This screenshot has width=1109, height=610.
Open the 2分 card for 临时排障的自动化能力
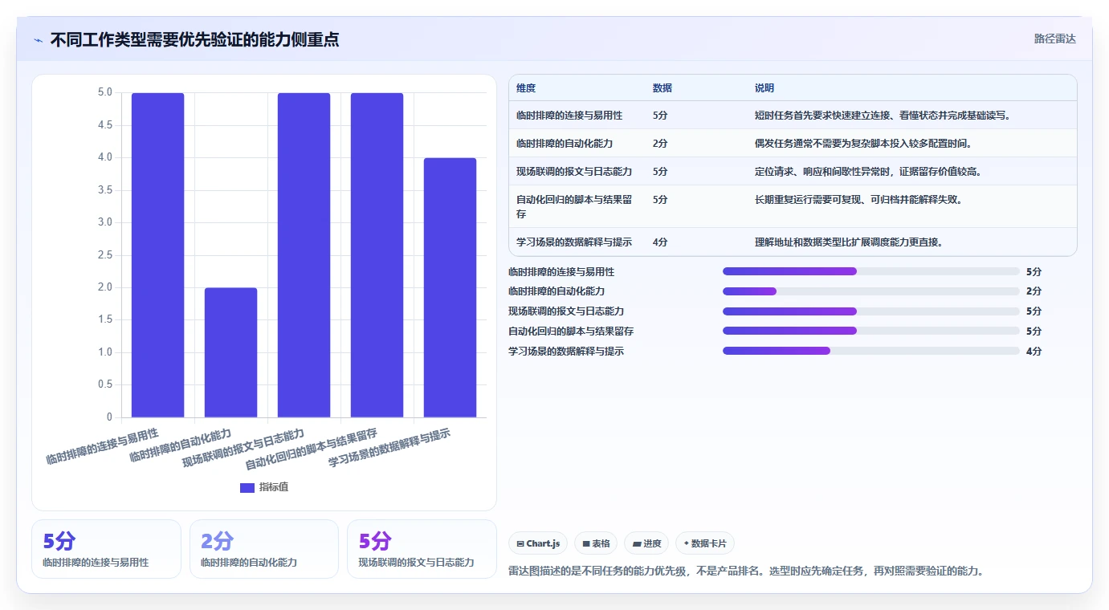(x=264, y=549)
